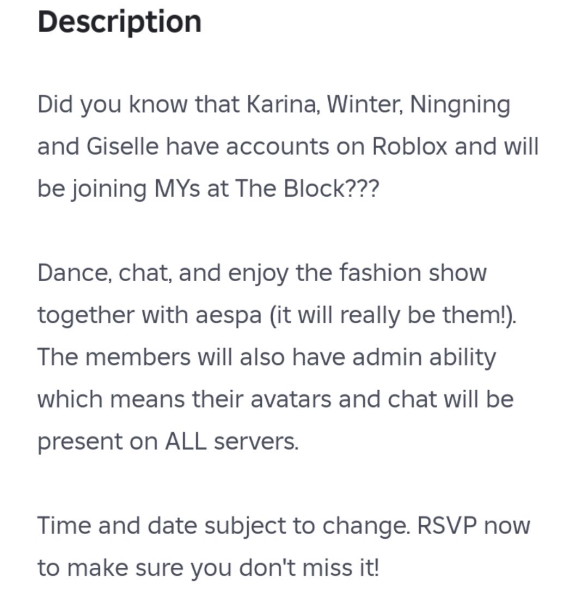Screen dimensions: 588x601
Task: Select the name Giselle
Action: tap(122, 147)
